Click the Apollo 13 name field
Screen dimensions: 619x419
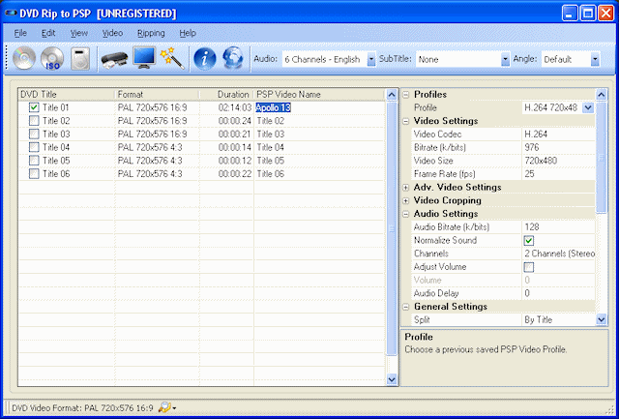tap(273, 107)
